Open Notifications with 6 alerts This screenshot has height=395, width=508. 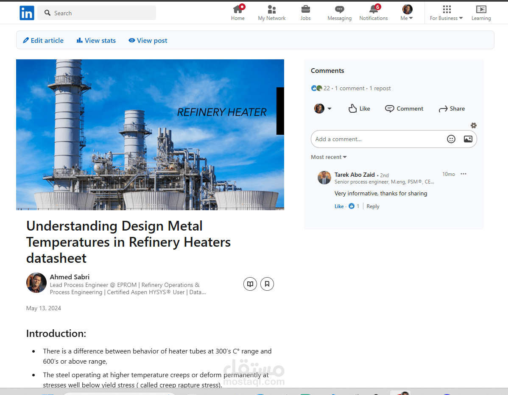pyautogui.click(x=373, y=13)
